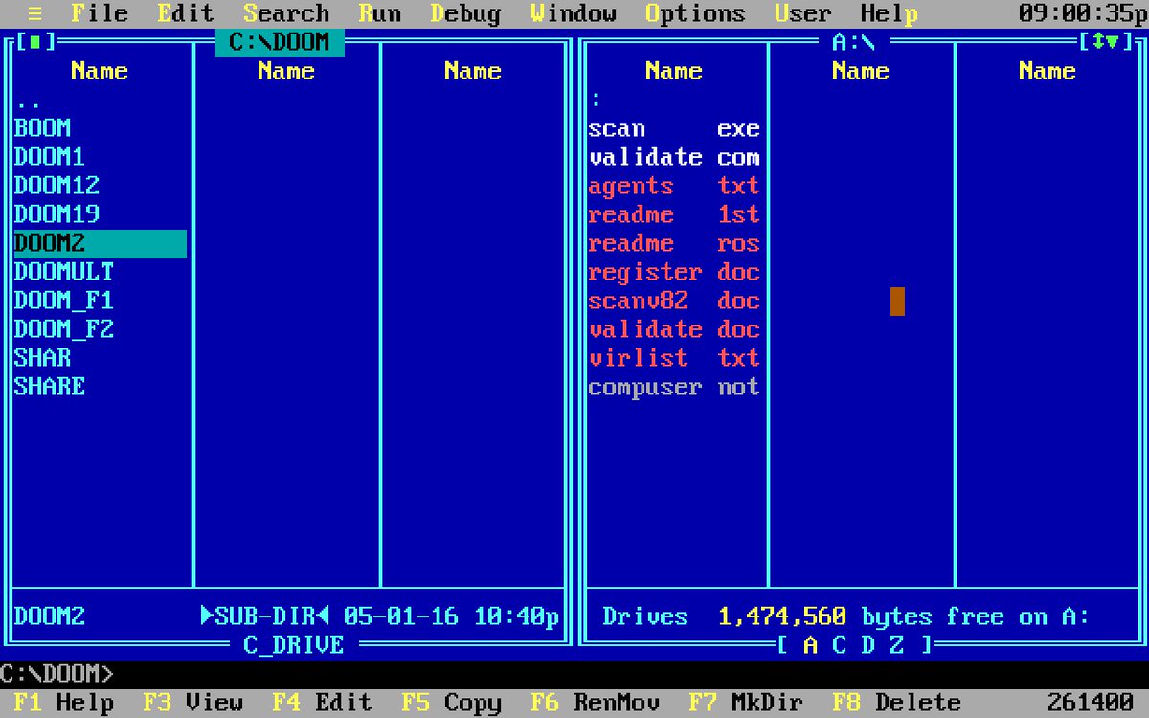This screenshot has width=1149, height=718.
Task: Open the File menu
Action: (100, 13)
